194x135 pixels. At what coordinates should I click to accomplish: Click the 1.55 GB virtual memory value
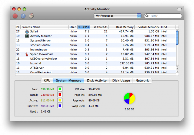click(154, 32)
